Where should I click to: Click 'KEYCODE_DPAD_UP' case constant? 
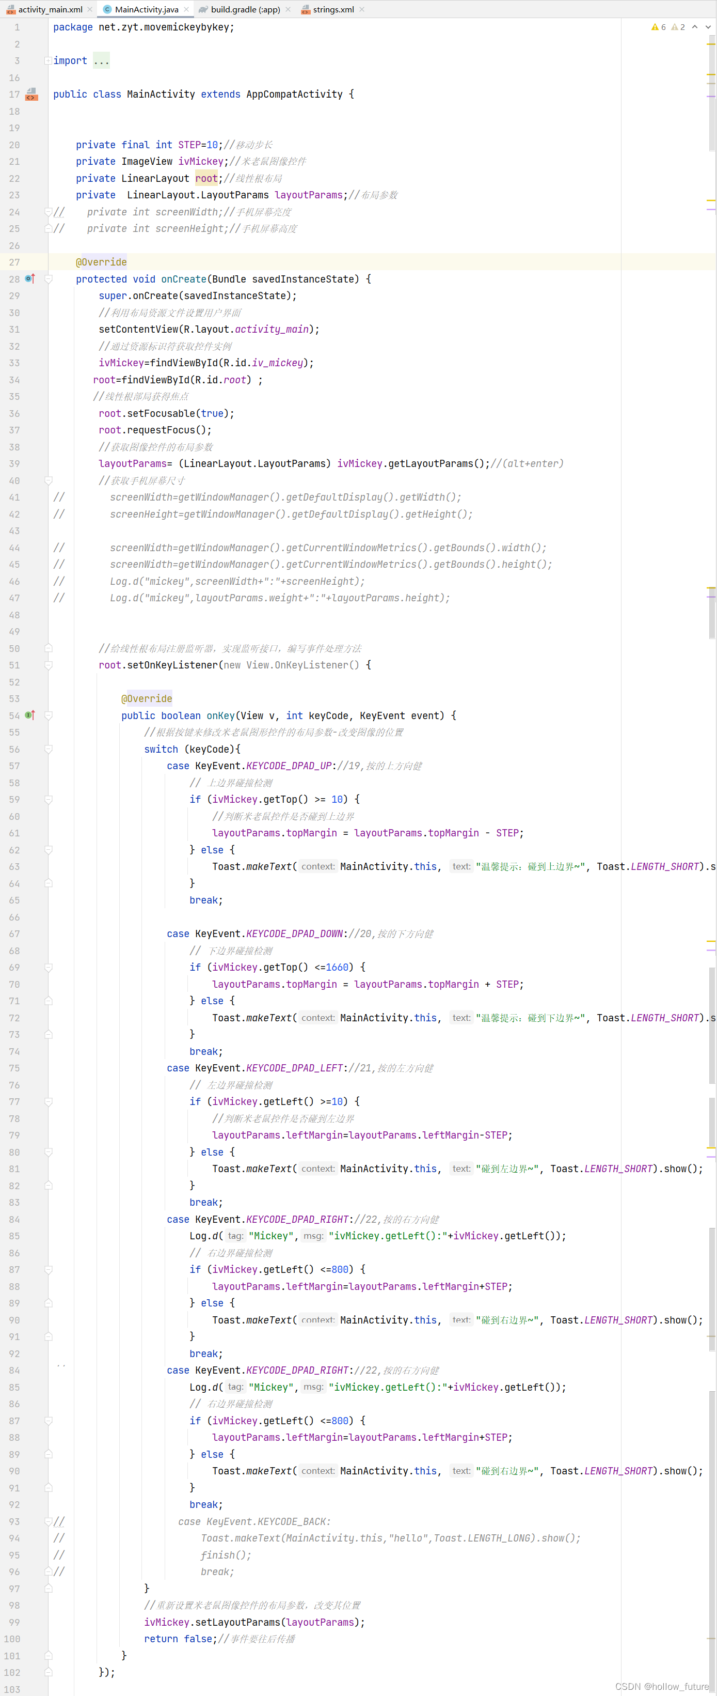click(x=289, y=766)
